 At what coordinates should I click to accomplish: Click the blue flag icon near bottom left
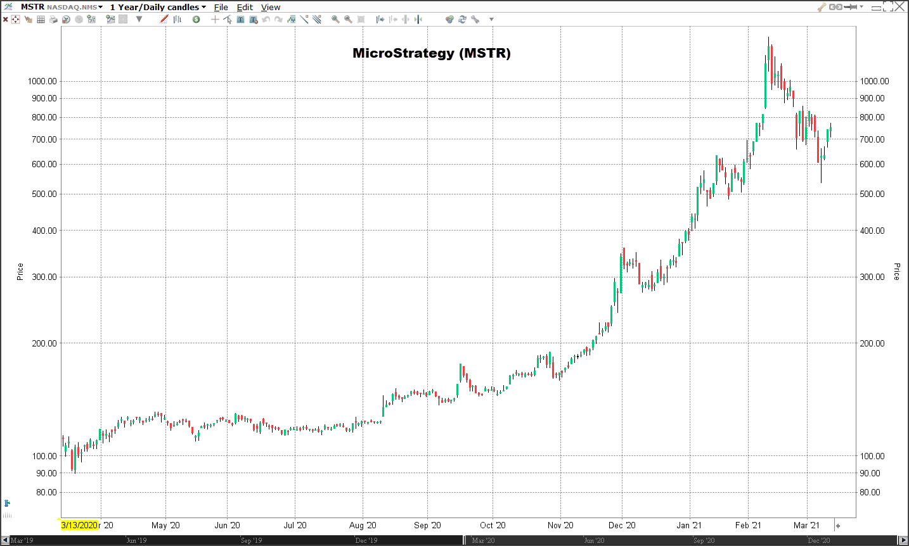point(7,504)
